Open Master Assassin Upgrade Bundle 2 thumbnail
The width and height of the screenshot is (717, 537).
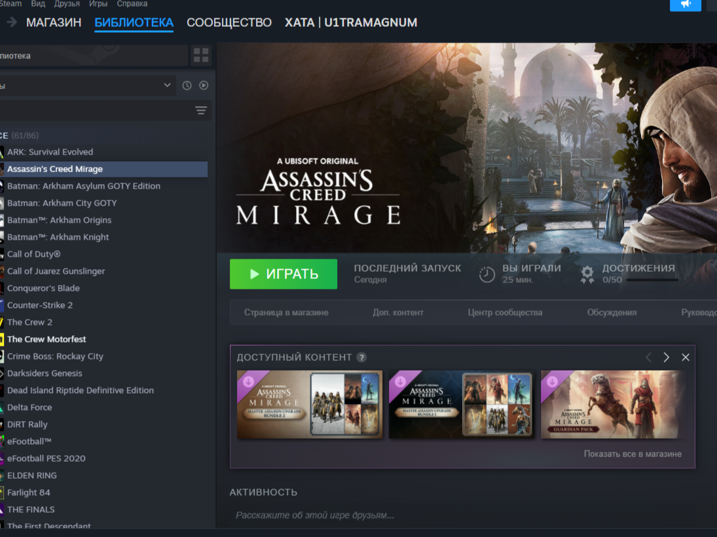310,404
